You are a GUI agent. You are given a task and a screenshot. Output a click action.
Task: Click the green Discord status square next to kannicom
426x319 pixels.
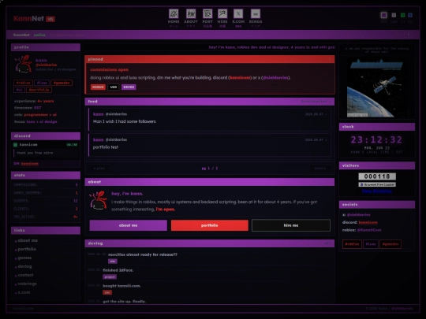(16, 145)
